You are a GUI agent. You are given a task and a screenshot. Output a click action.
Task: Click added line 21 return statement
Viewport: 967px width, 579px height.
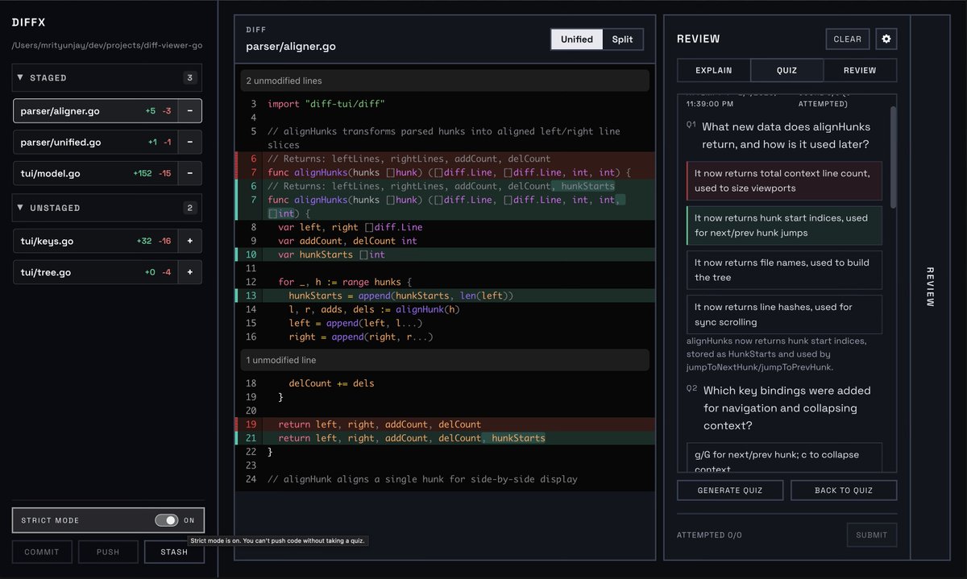(445, 438)
